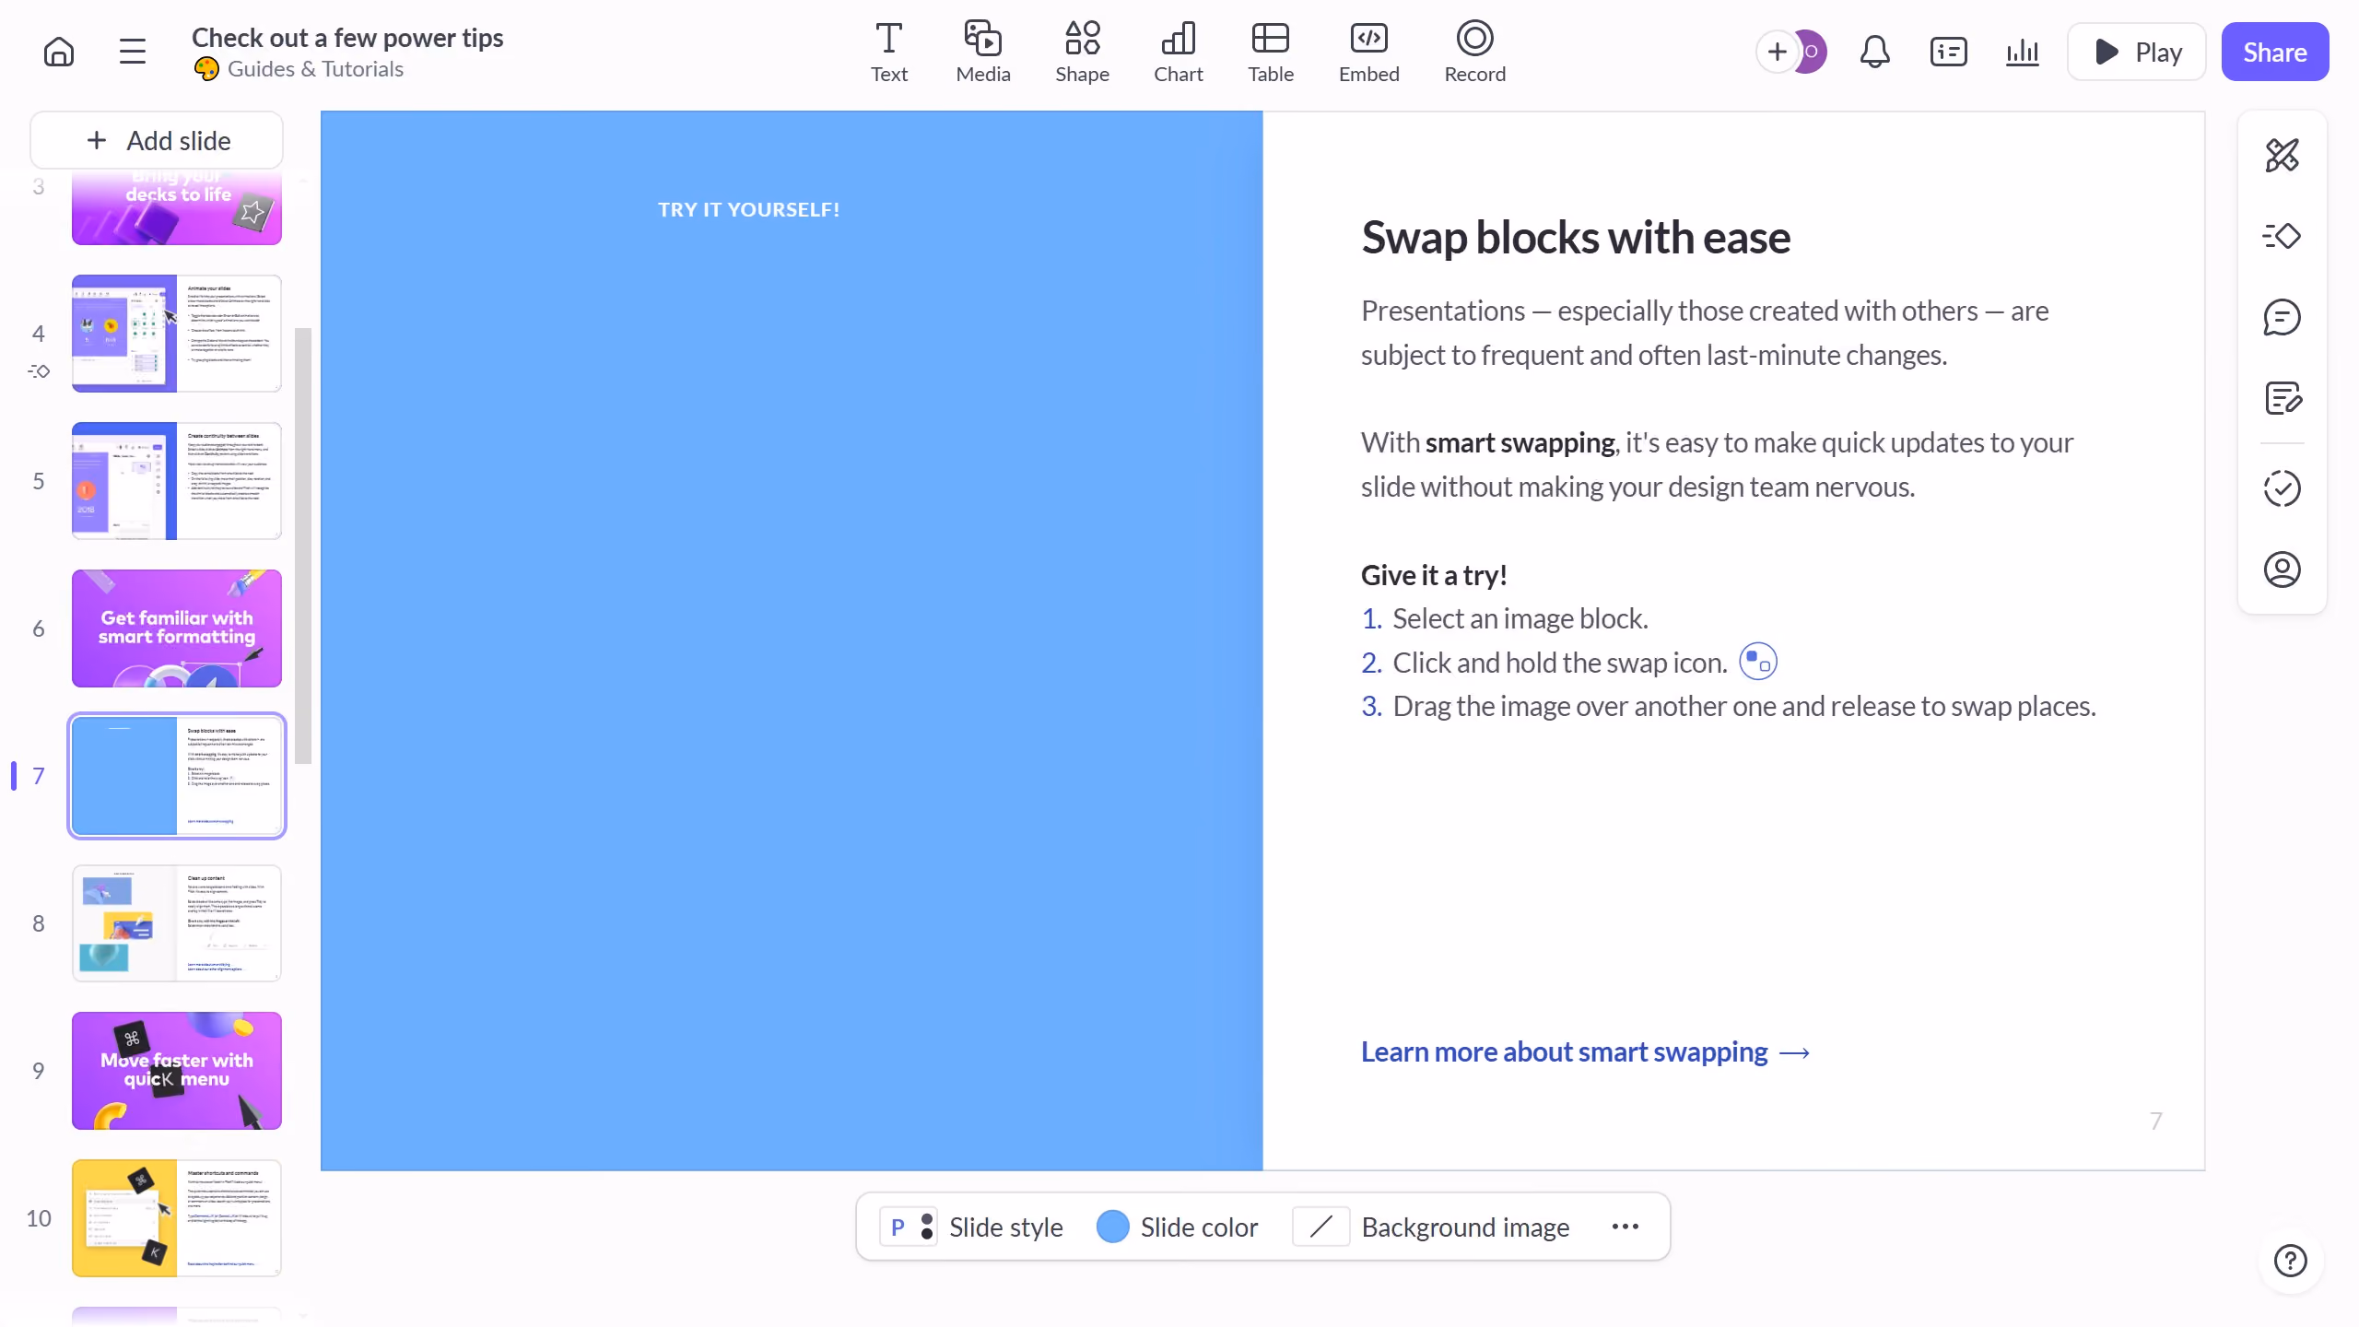Viewport: 2359px width, 1327px height.
Task: Add a new slide
Action: pyautogui.click(x=157, y=140)
